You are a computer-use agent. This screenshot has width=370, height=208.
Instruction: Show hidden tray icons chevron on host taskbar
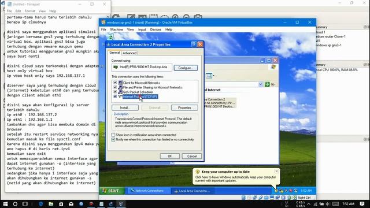click(309, 204)
